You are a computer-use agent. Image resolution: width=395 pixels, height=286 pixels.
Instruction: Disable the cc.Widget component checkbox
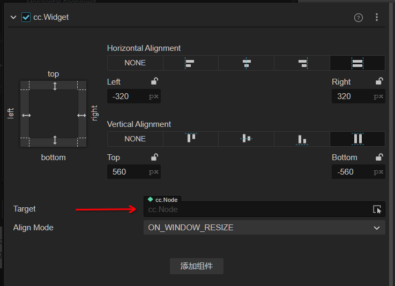pyautogui.click(x=26, y=17)
